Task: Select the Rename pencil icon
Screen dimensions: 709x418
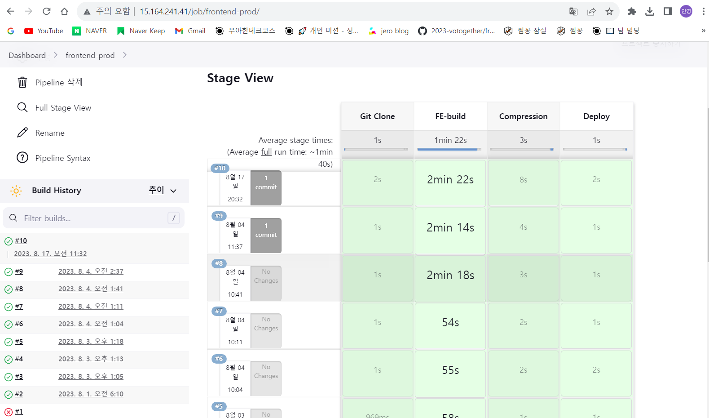Action: pos(22,133)
